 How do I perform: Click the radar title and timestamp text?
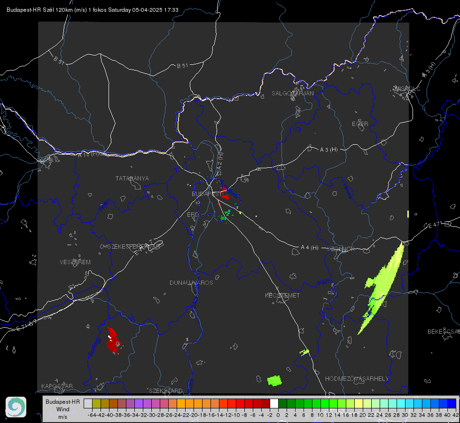[93, 10]
